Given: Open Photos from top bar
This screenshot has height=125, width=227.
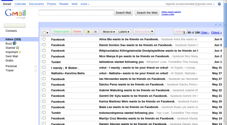Looking at the screenshot, I should (x=52, y=4).
